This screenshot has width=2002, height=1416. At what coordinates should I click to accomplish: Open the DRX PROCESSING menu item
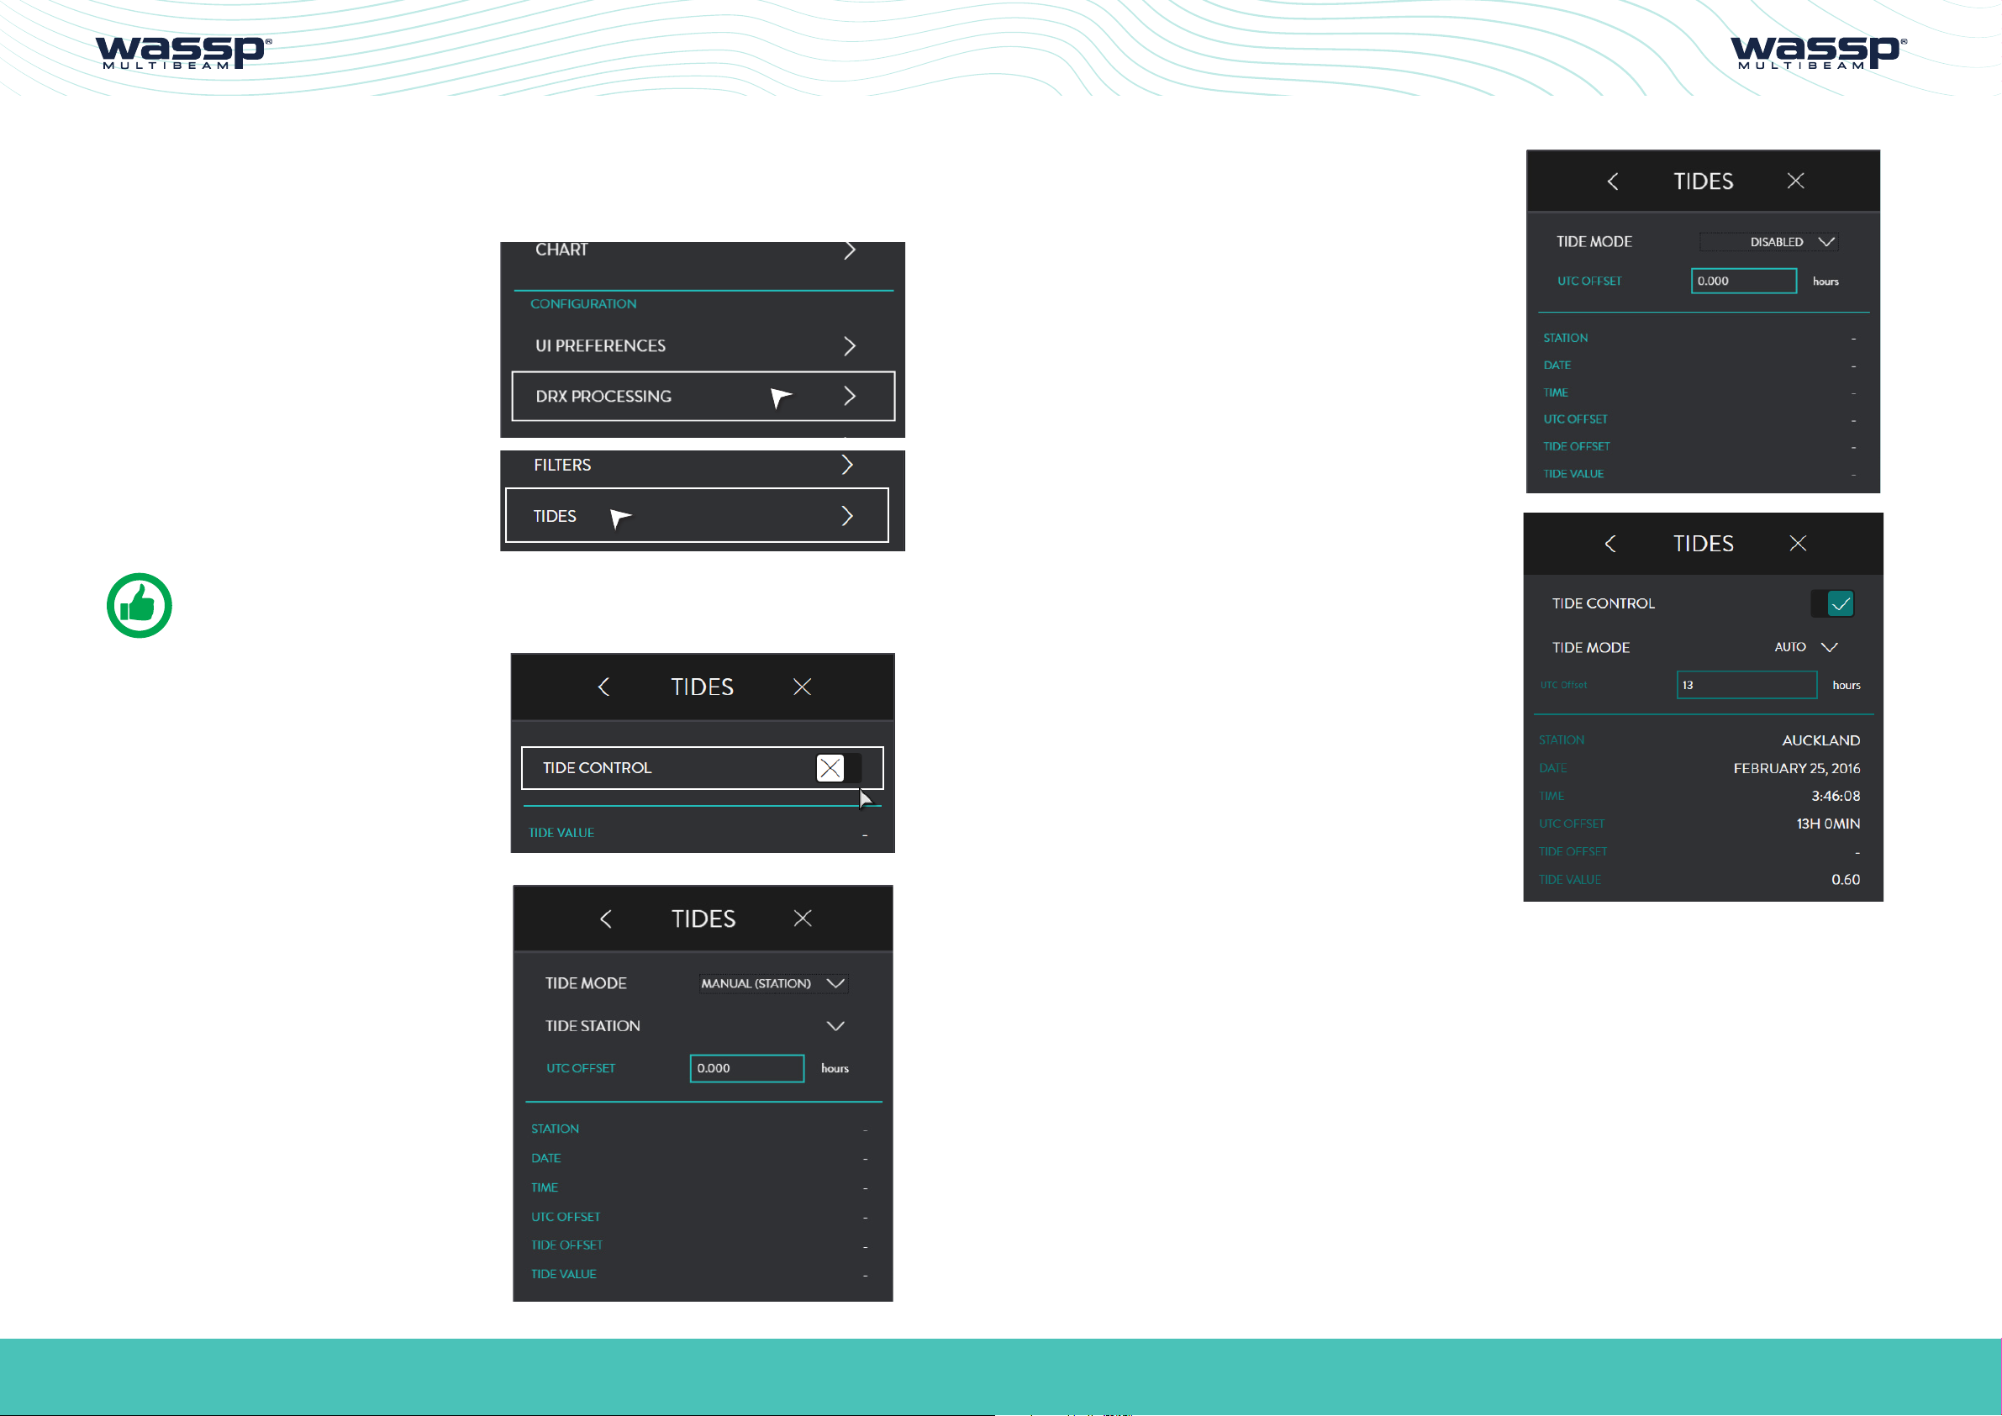pyautogui.click(x=703, y=397)
